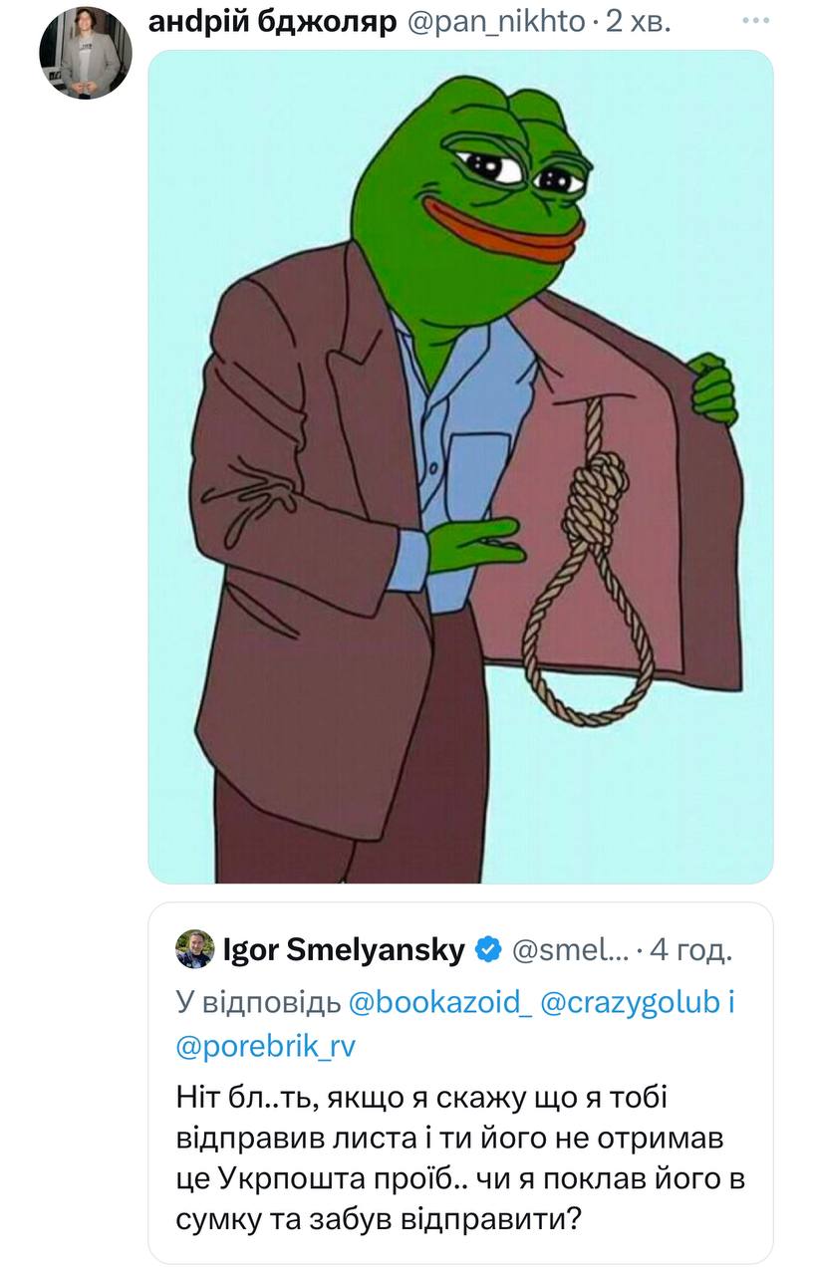Image resolution: width=813 pixels, height=1275 pixels.
Task: Click the display name андрій бджоляр
Action: 272,19
